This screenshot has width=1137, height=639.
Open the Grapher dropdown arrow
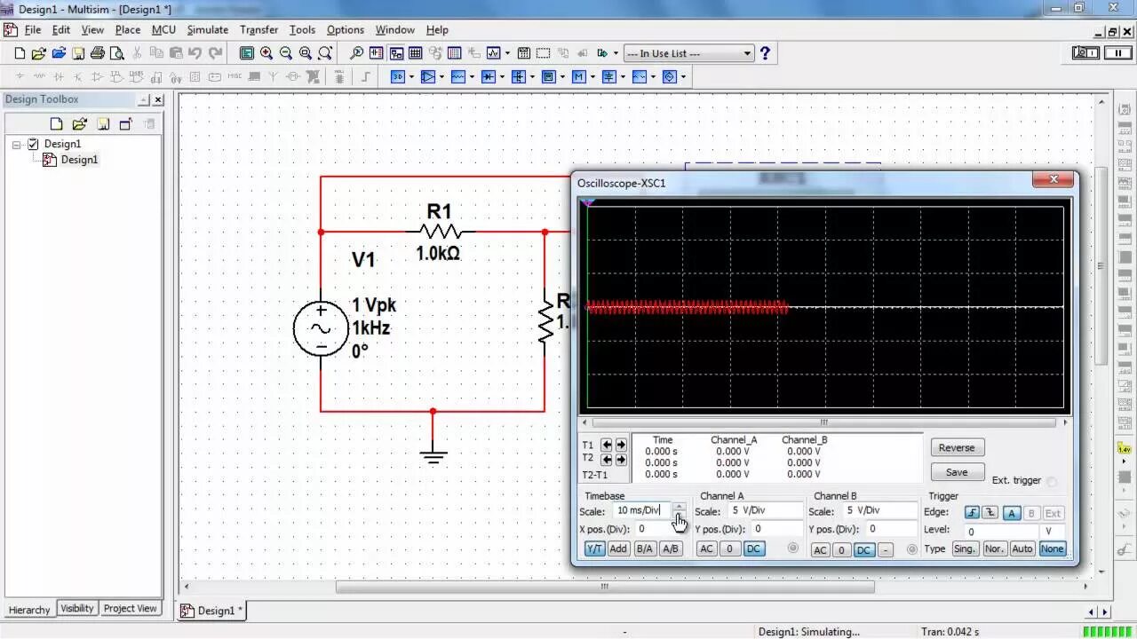(507, 53)
